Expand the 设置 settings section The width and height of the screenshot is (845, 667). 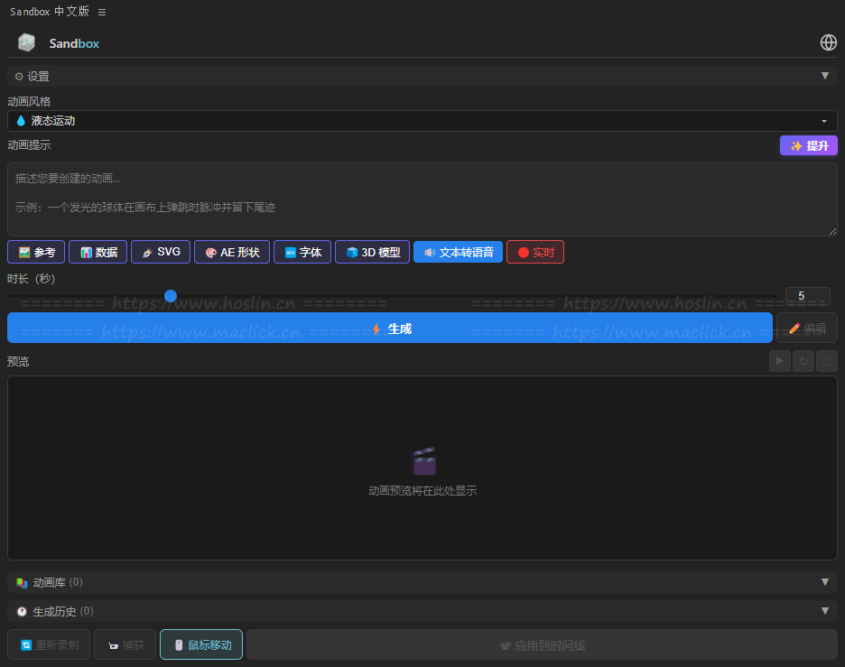(422, 76)
